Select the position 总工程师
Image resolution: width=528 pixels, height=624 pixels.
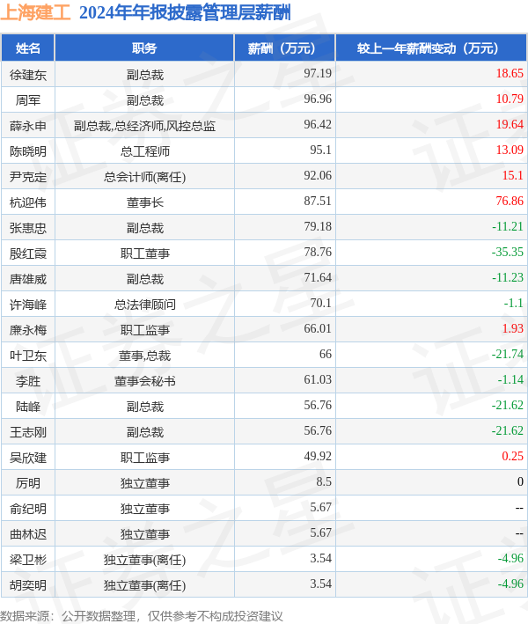[x=145, y=151]
